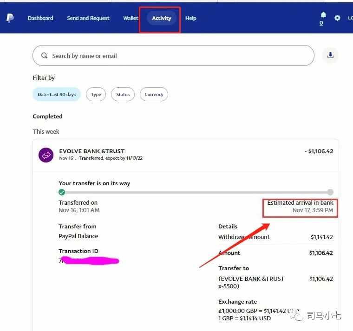
Task: Open the Date: Last 90 days filter
Action: (x=57, y=94)
